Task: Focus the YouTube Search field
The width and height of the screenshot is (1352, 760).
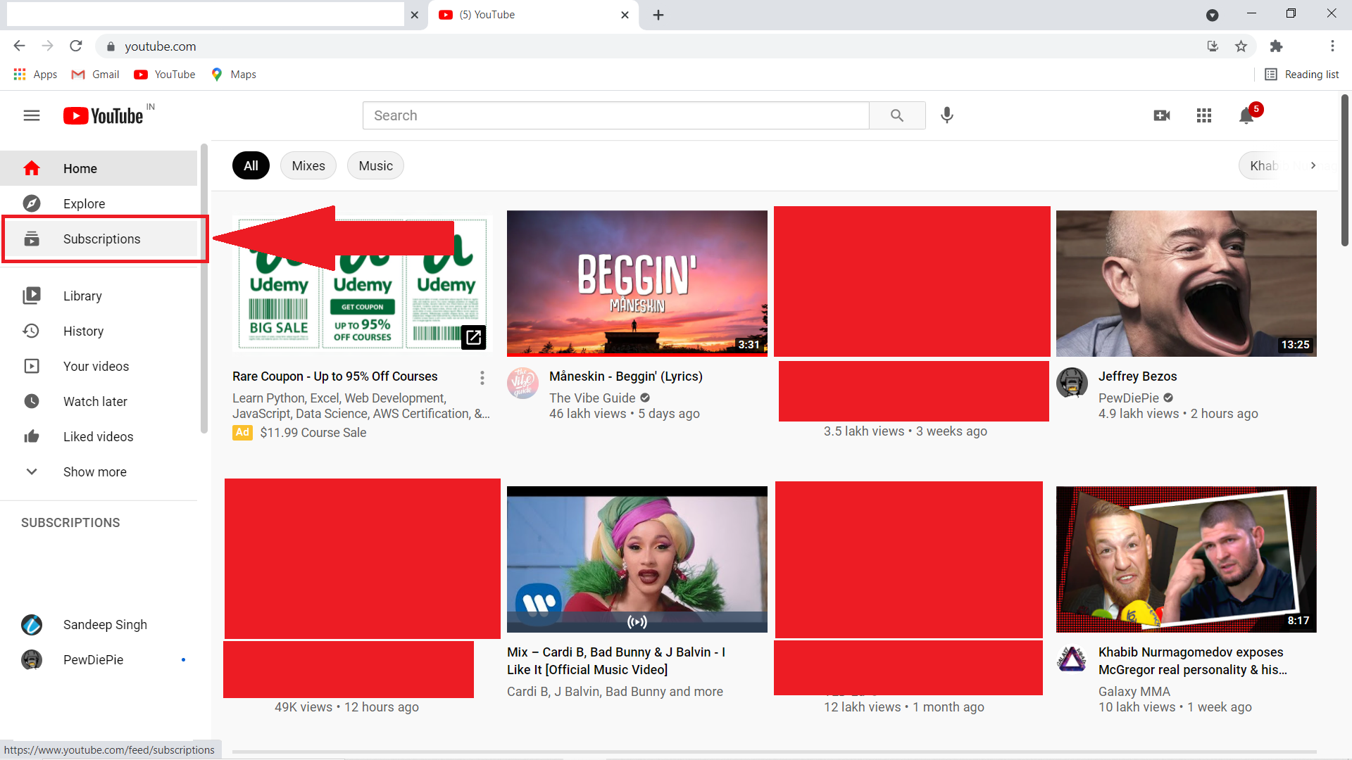Action: 616,115
